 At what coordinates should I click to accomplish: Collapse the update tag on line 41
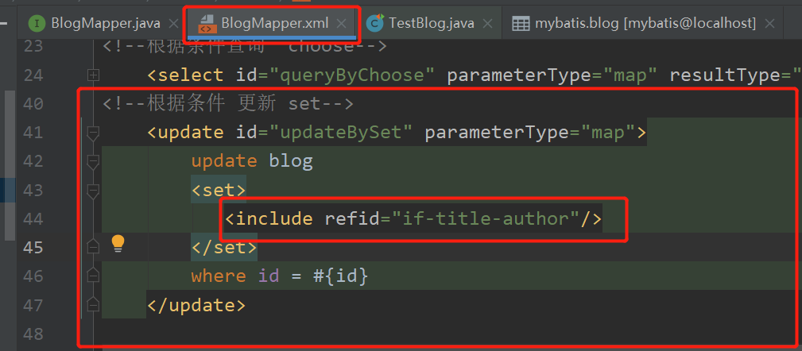coord(93,133)
